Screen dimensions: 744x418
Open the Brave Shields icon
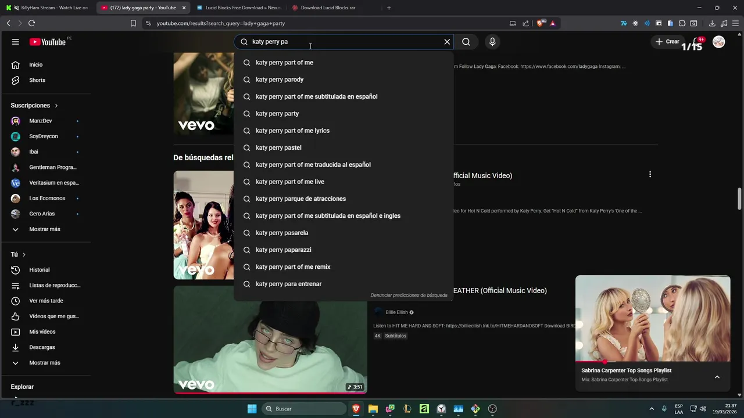[x=541, y=23]
